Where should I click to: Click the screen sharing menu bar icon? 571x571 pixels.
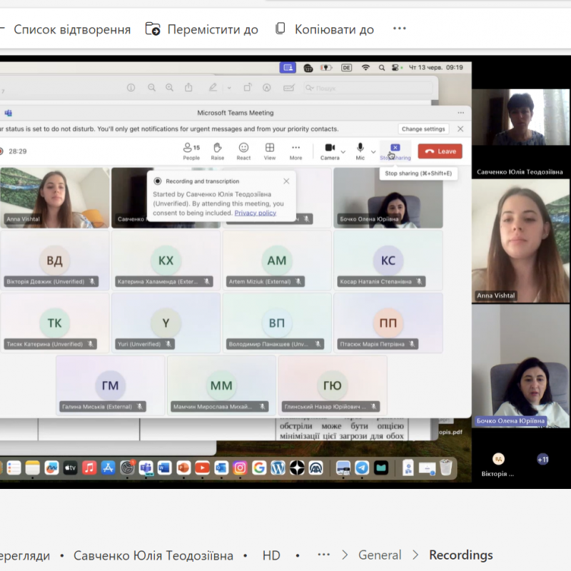click(x=288, y=68)
